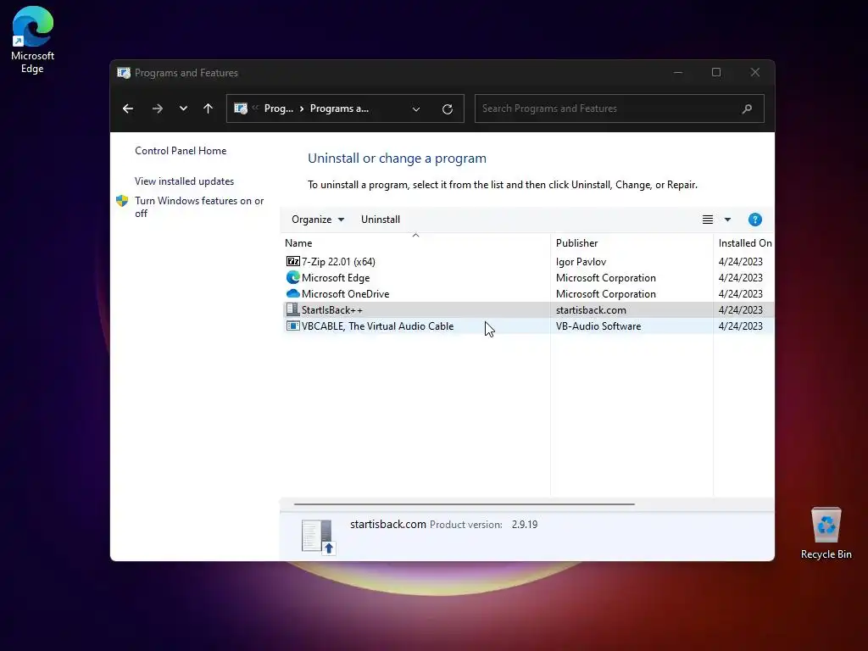Refresh the Programs and Features list

[448, 109]
